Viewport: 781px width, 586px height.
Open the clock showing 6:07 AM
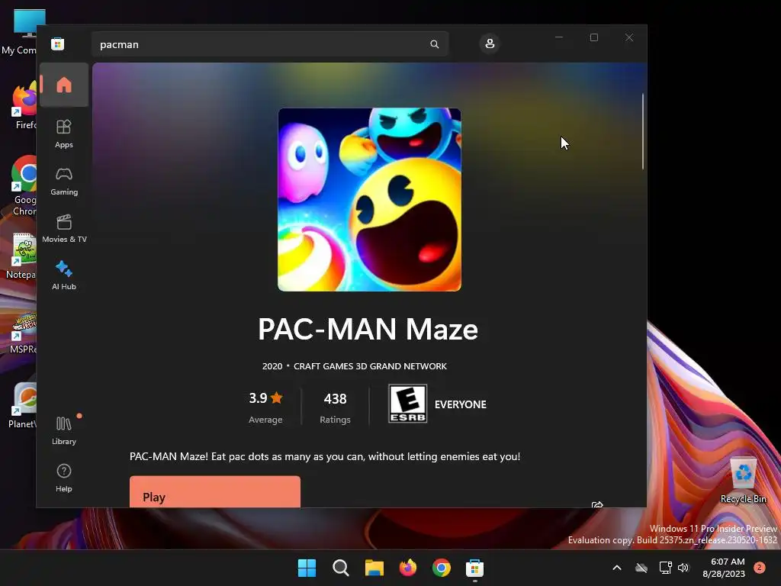724,568
